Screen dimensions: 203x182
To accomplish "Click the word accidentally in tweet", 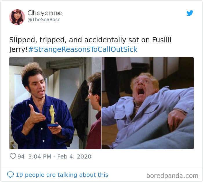I will (105, 40).
